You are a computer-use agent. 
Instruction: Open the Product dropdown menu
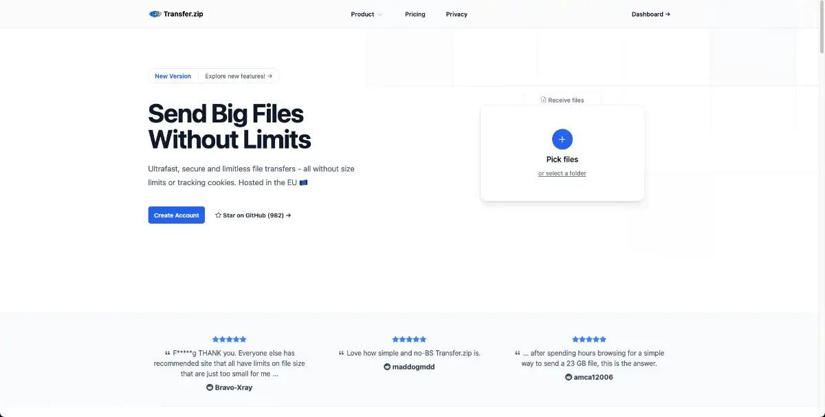coord(366,14)
